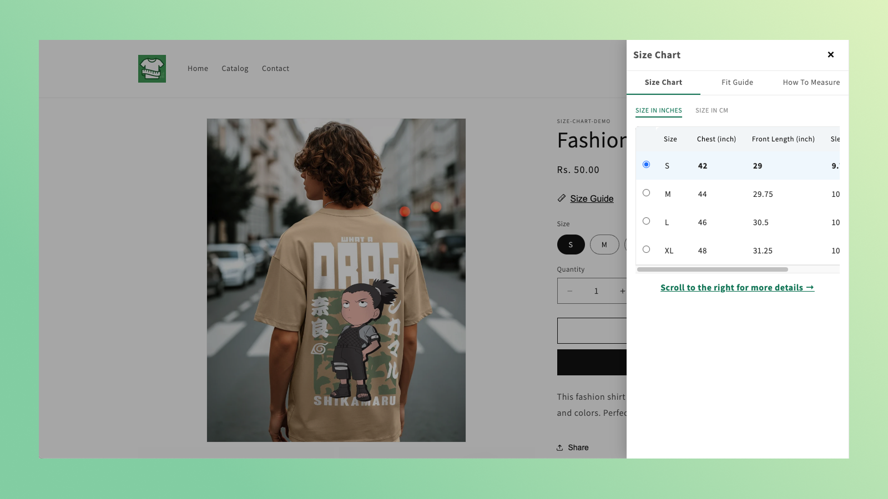888x499 pixels.
Task: Click the outlined Add to cart button
Action: 592,331
